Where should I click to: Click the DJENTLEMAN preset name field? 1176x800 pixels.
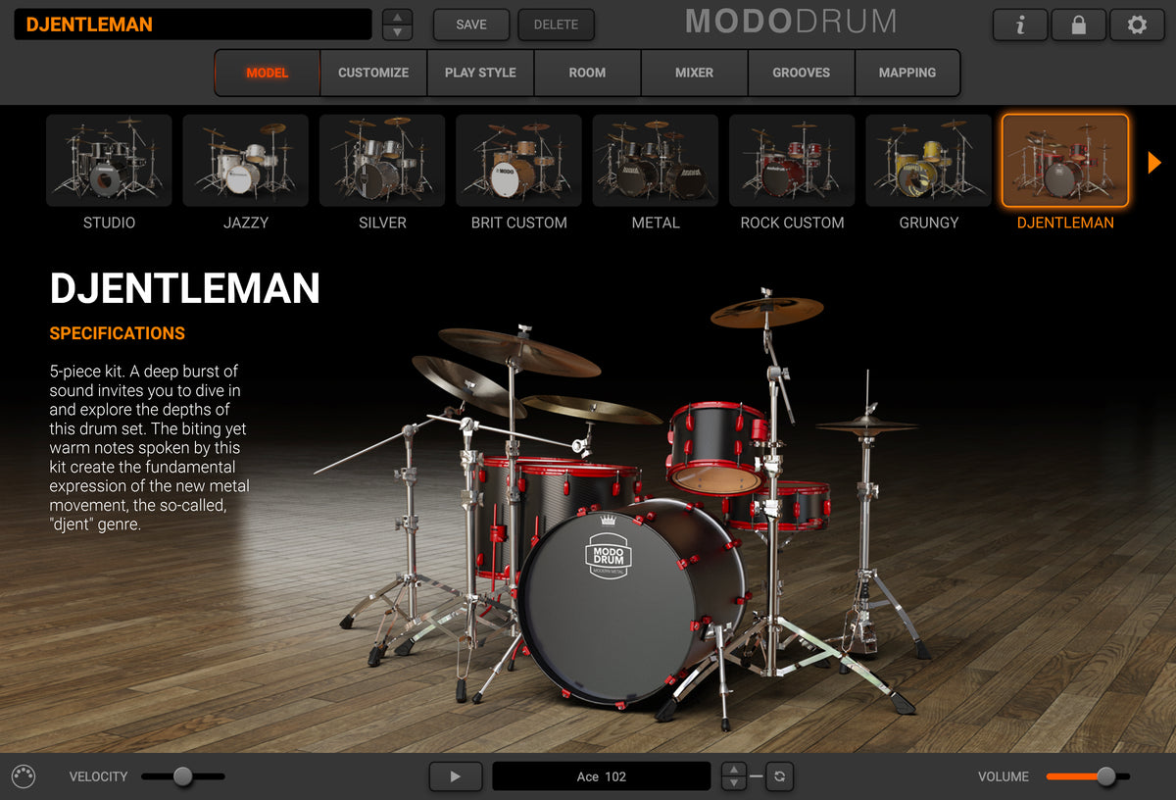[193, 25]
